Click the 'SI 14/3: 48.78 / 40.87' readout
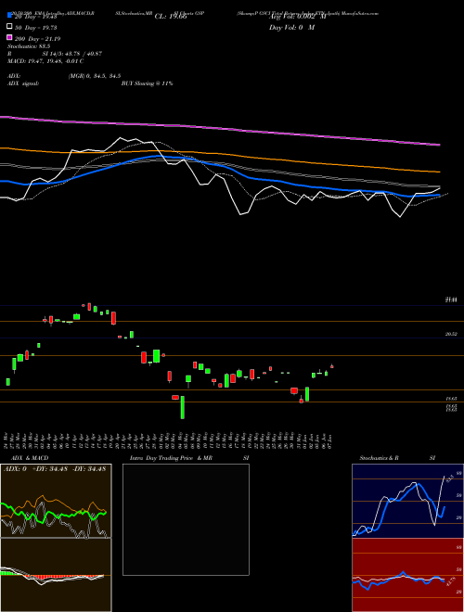The image size is (464, 612). pyautogui.click(x=72, y=54)
